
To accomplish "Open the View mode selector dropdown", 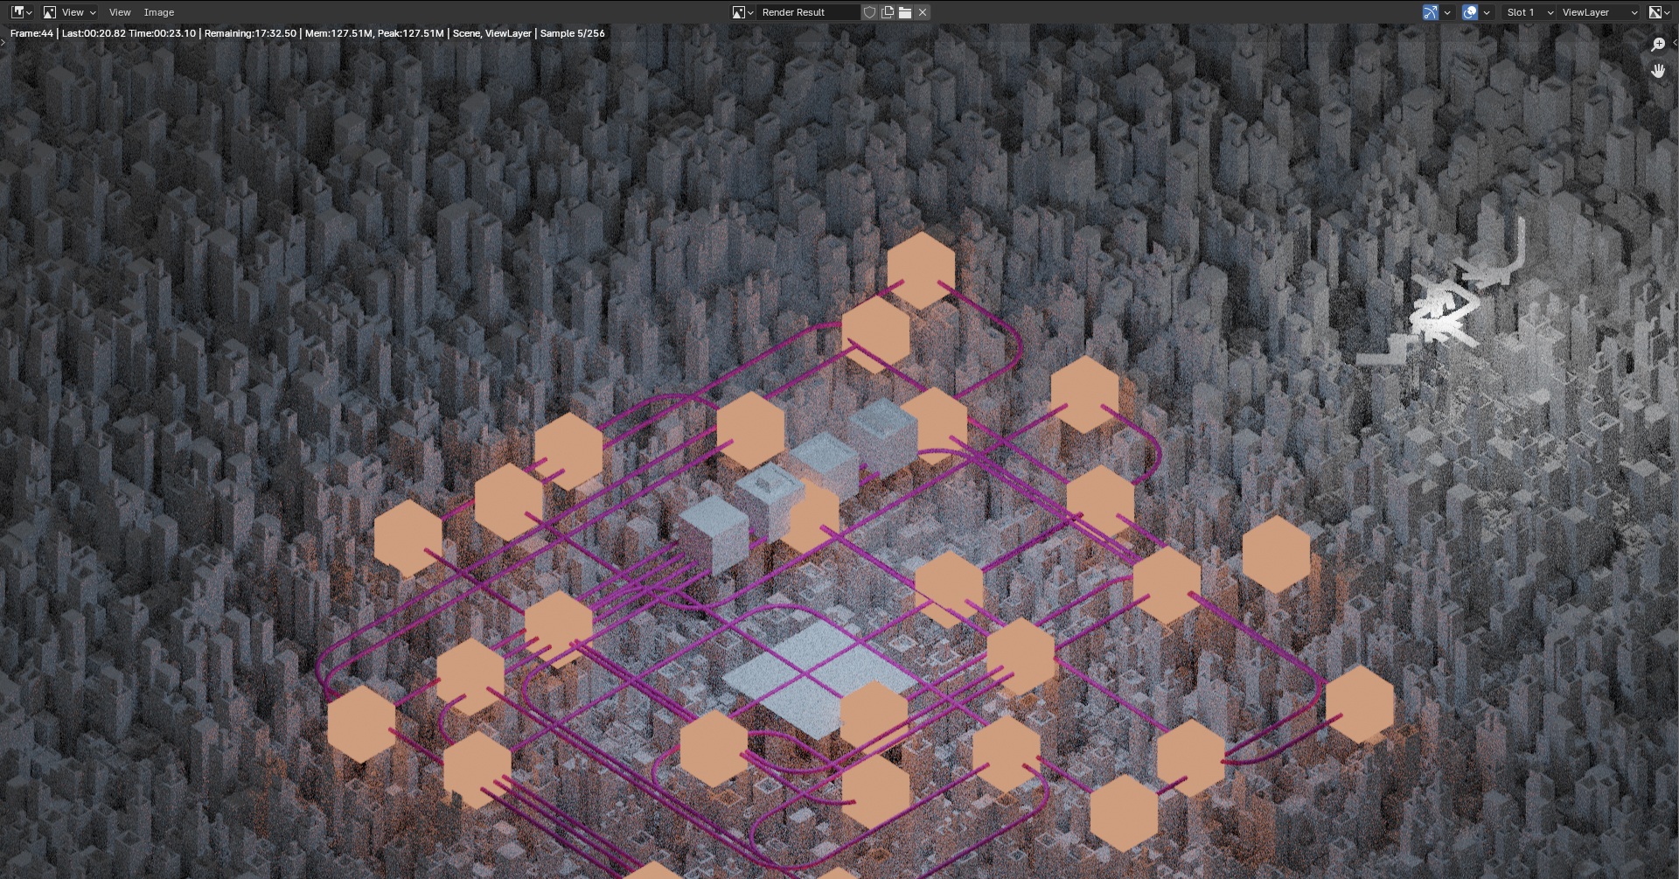I will [x=70, y=12].
